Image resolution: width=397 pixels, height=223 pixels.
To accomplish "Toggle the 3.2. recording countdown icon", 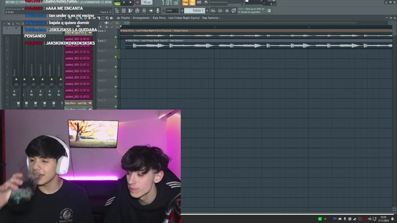I will point(192,2).
